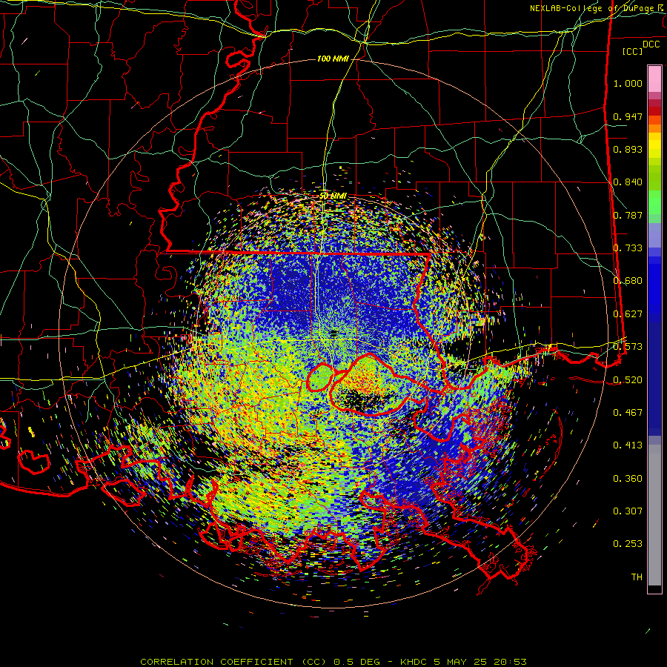Click the 0.893 colorbar scale value

628,149
